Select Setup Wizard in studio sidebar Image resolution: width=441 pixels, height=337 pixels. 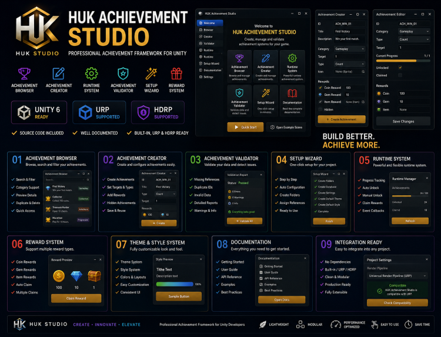pyautogui.click(x=210, y=64)
